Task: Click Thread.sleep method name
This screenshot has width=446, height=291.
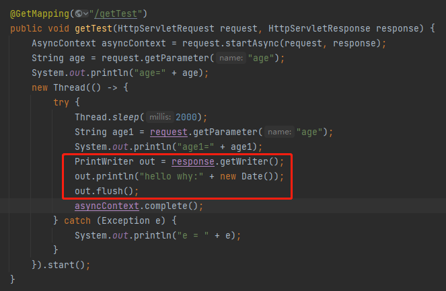Action: [125, 117]
